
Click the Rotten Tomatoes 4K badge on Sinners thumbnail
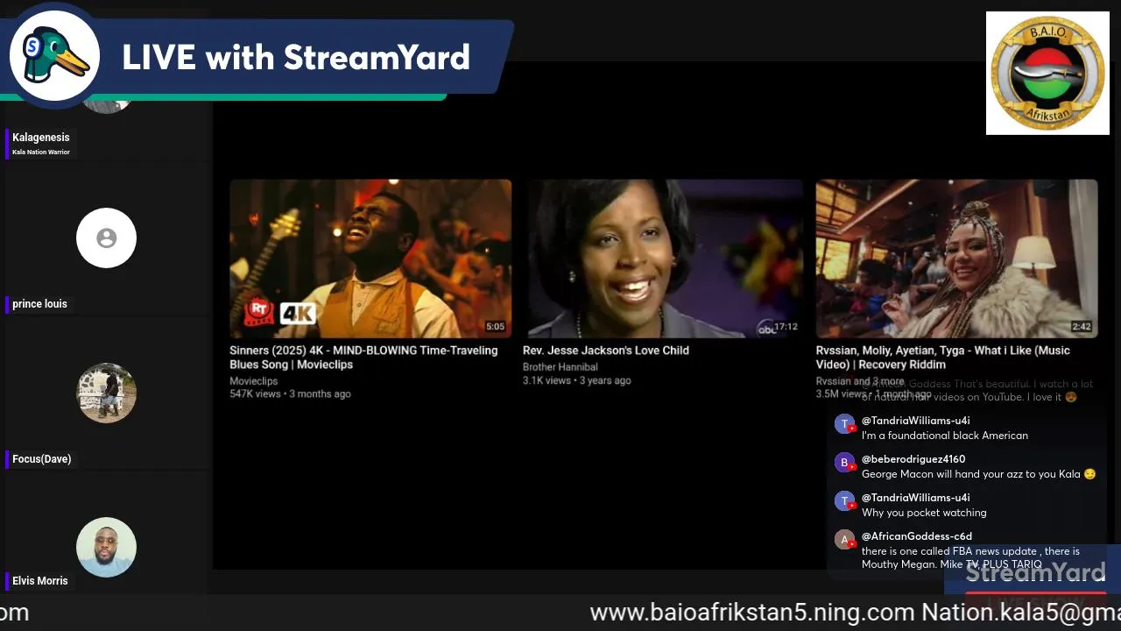(279, 312)
